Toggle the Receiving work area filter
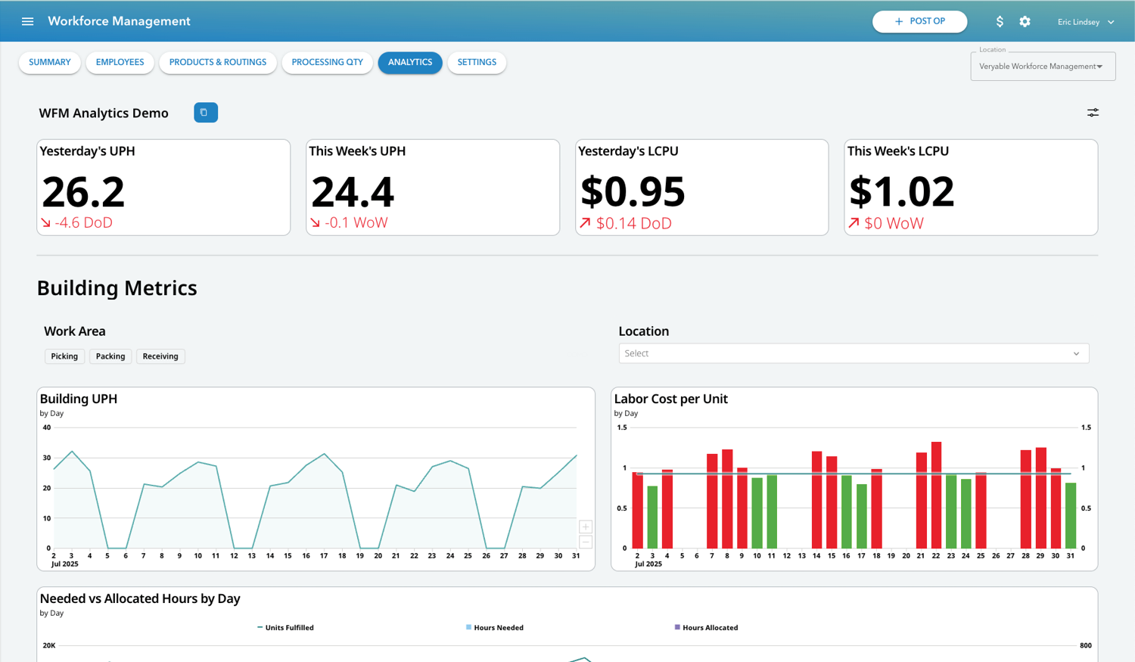Viewport: 1135px width, 662px height. pos(160,356)
